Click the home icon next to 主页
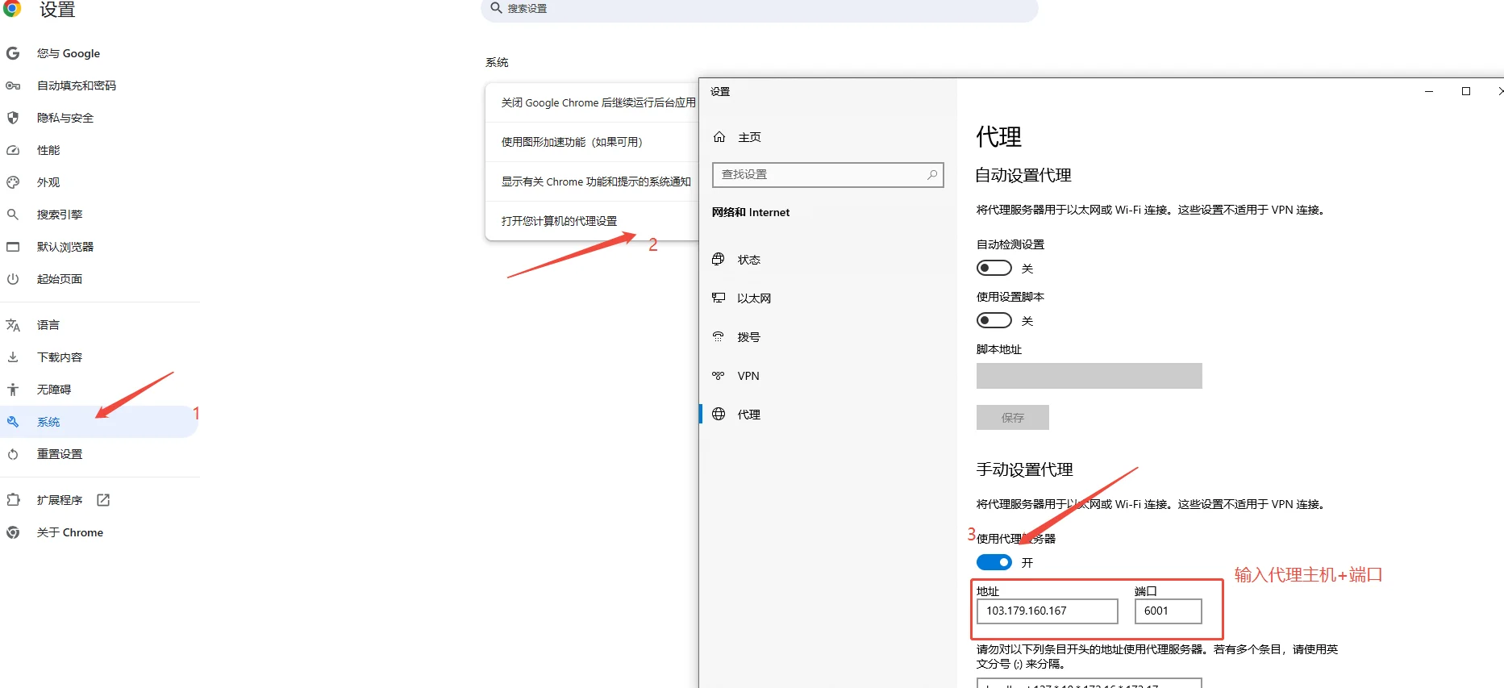1504x688 pixels. (x=719, y=137)
